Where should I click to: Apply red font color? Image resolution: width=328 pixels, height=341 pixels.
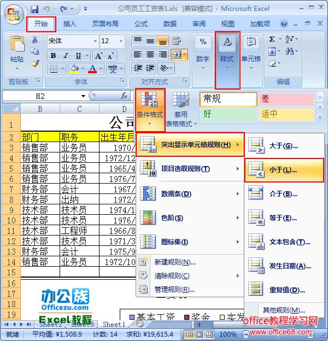(92, 69)
